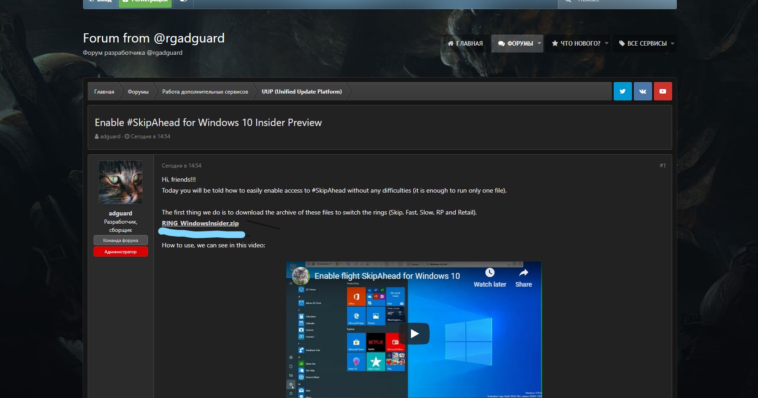Open the cat channel avatar on the video
Screen dimensions: 758x398
pyautogui.click(x=301, y=276)
